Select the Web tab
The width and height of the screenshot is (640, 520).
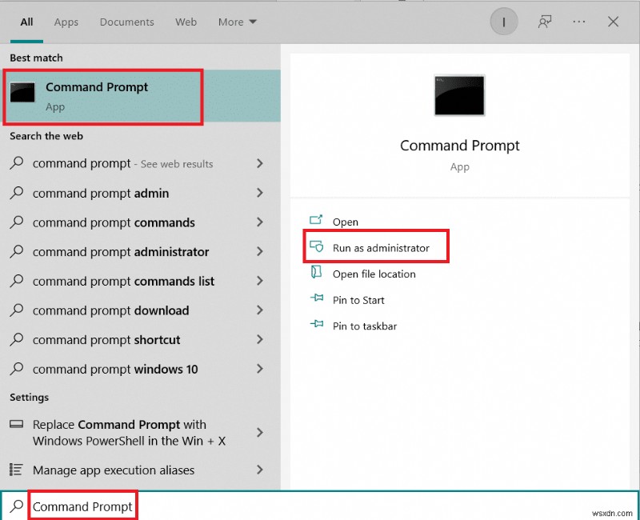[186, 22]
